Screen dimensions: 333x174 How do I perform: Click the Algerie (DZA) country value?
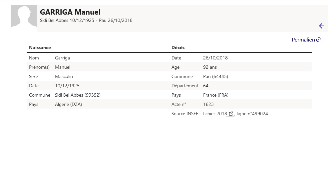(68, 104)
